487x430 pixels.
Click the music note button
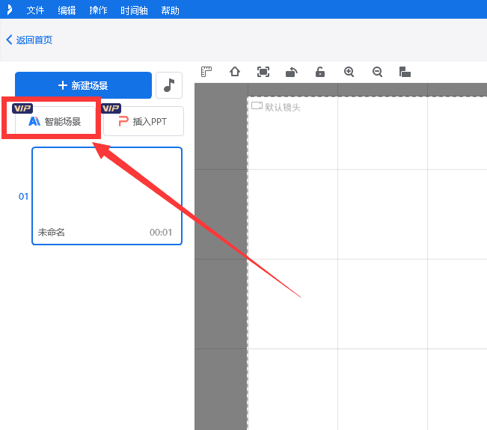(x=169, y=85)
